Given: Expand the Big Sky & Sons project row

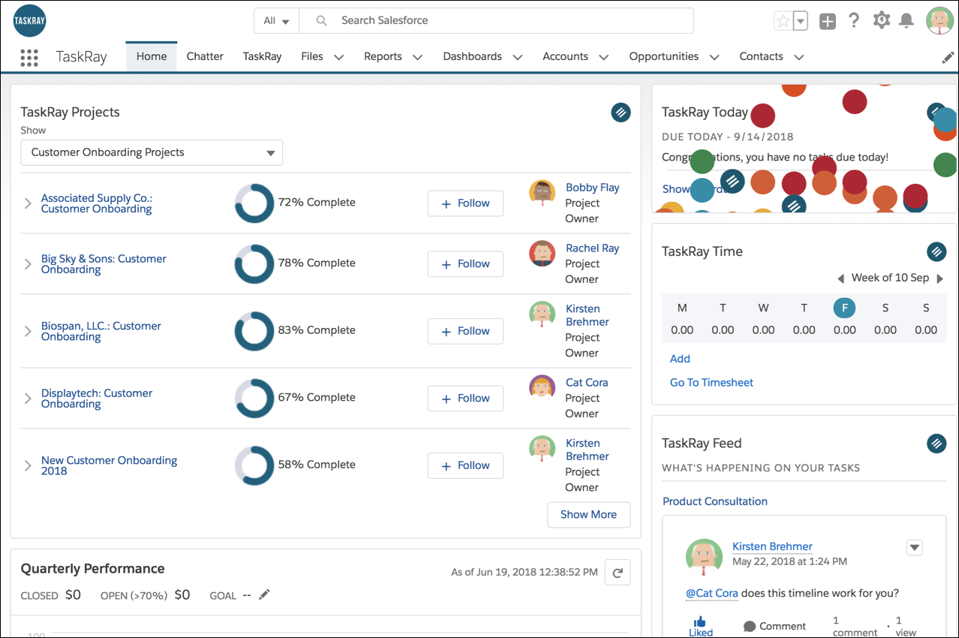Looking at the screenshot, I should click(x=28, y=264).
